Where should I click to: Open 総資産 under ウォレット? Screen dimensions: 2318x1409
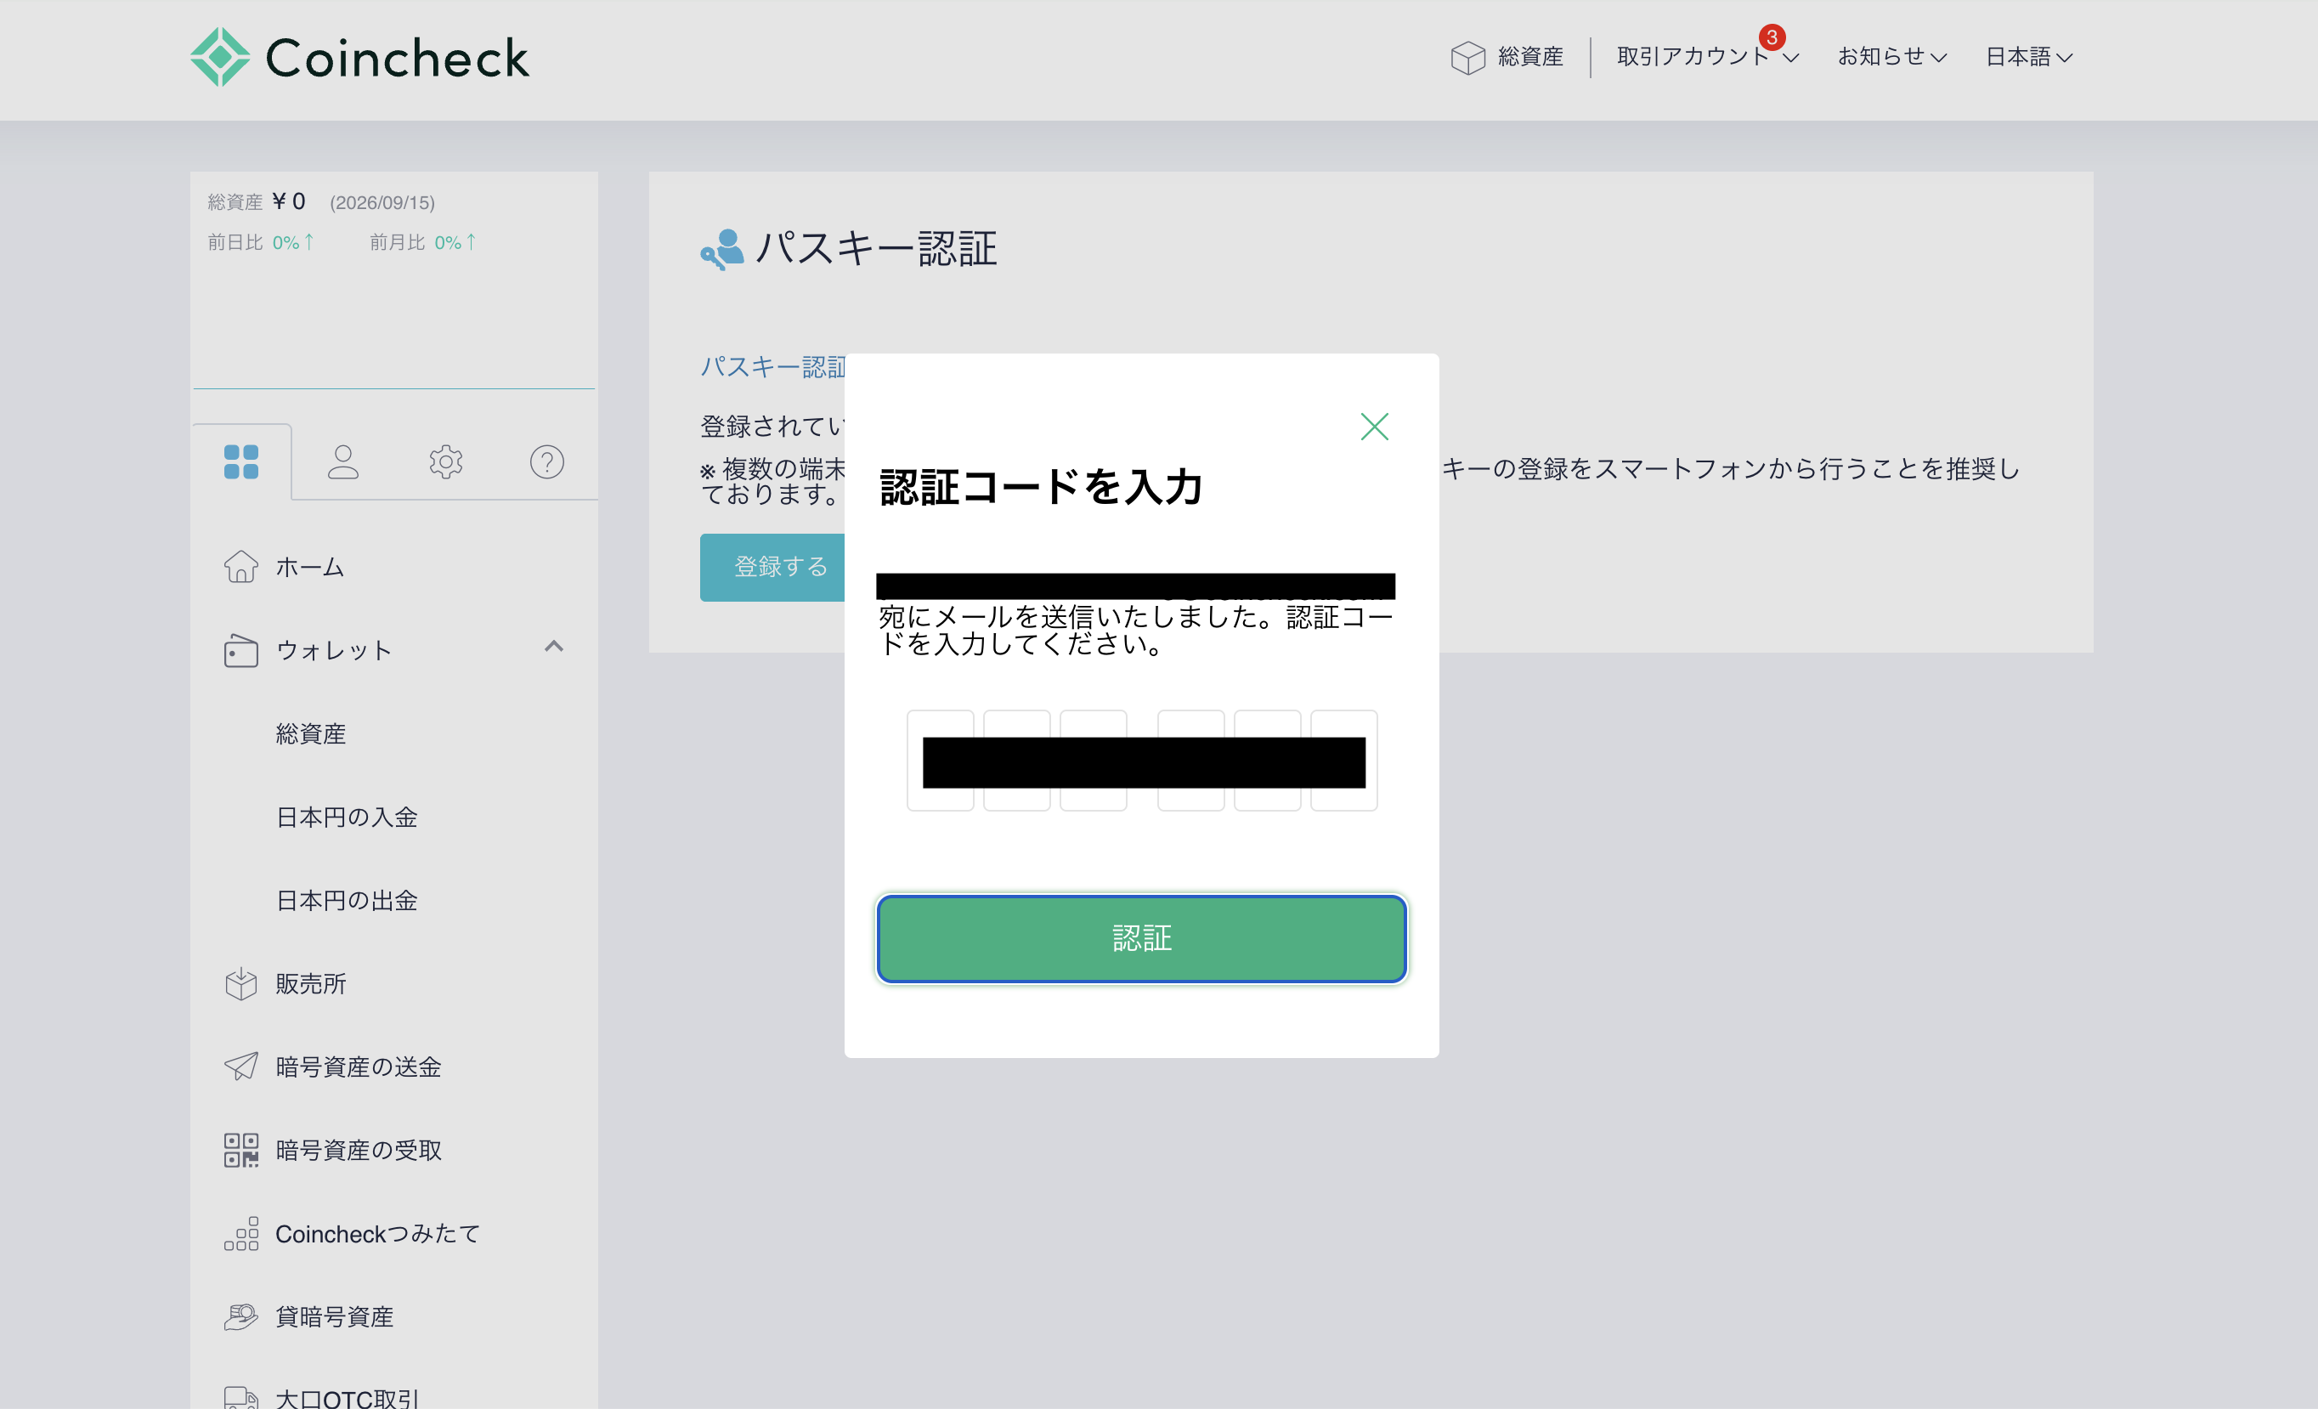point(310,733)
